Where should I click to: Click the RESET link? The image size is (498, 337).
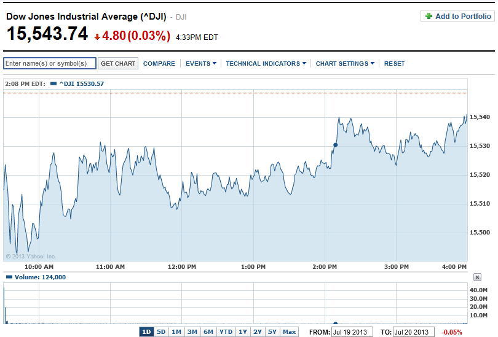click(394, 63)
